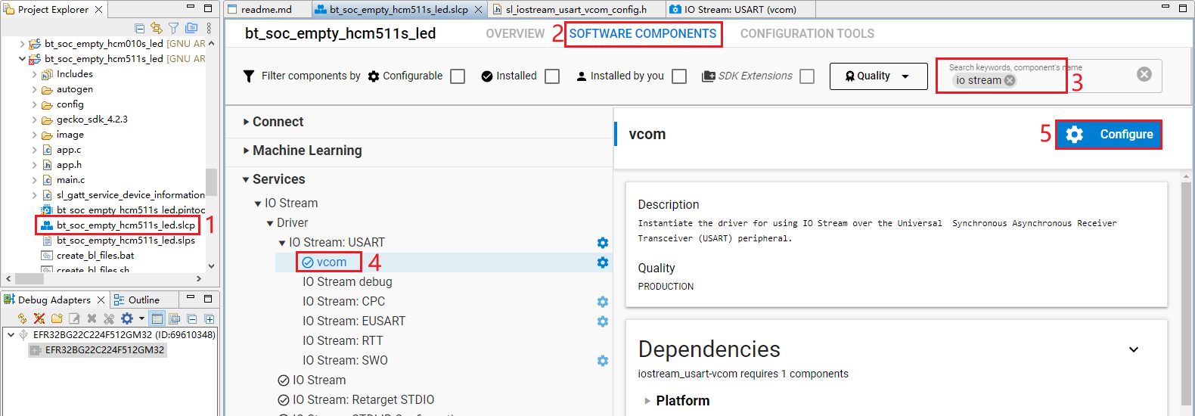This screenshot has width=1195, height=416.
Task: Click the new folder icon in Debug Adapters
Action: (x=57, y=318)
